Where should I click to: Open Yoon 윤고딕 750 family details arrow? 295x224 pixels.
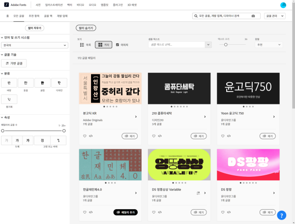[274, 117]
